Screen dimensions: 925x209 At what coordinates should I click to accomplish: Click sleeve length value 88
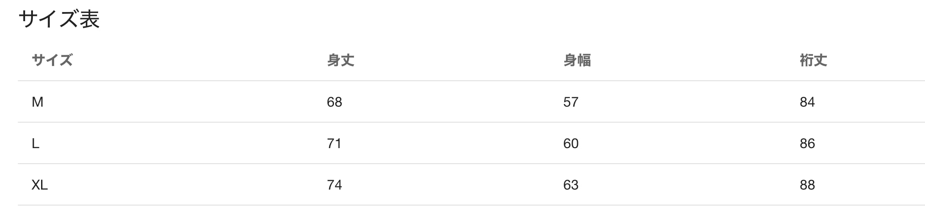tap(807, 185)
